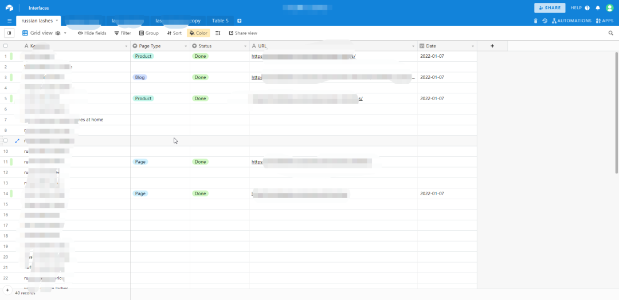Viewport: 619px width, 300px height.
Task: Click the empty Page Type cell in row 9
Action: point(160,141)
